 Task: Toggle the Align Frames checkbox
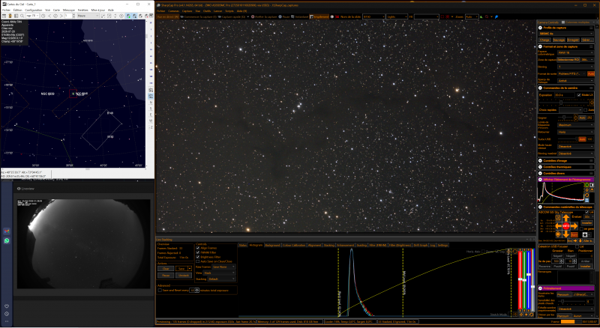click(198, 248)
